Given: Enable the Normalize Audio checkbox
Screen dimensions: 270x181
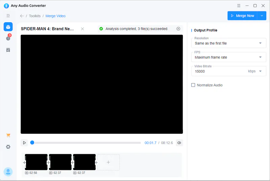Looking at the screenshot, I should (x=193, y=85).
